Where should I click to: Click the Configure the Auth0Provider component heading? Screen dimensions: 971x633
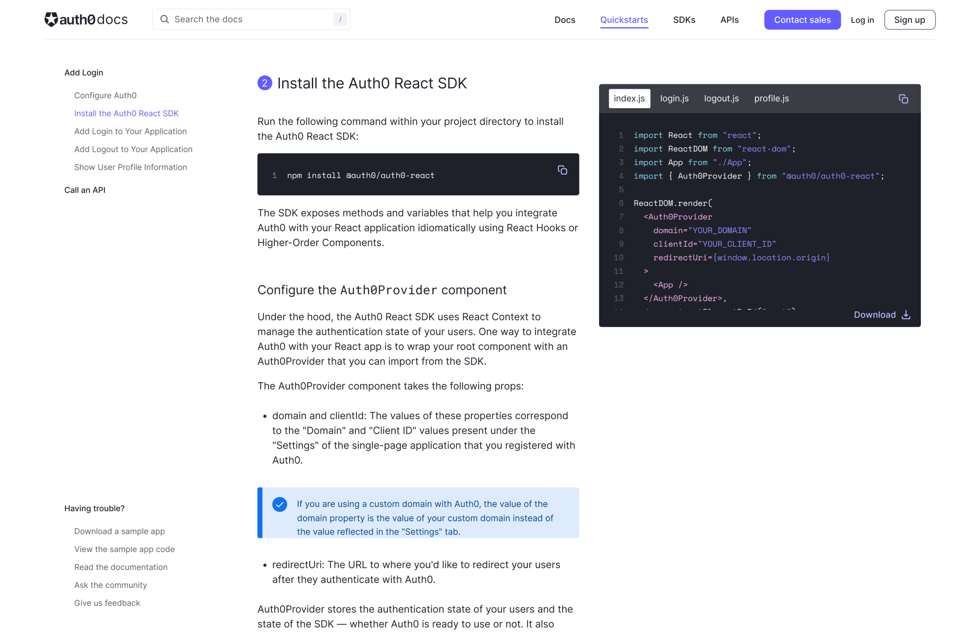pos(382,290)
